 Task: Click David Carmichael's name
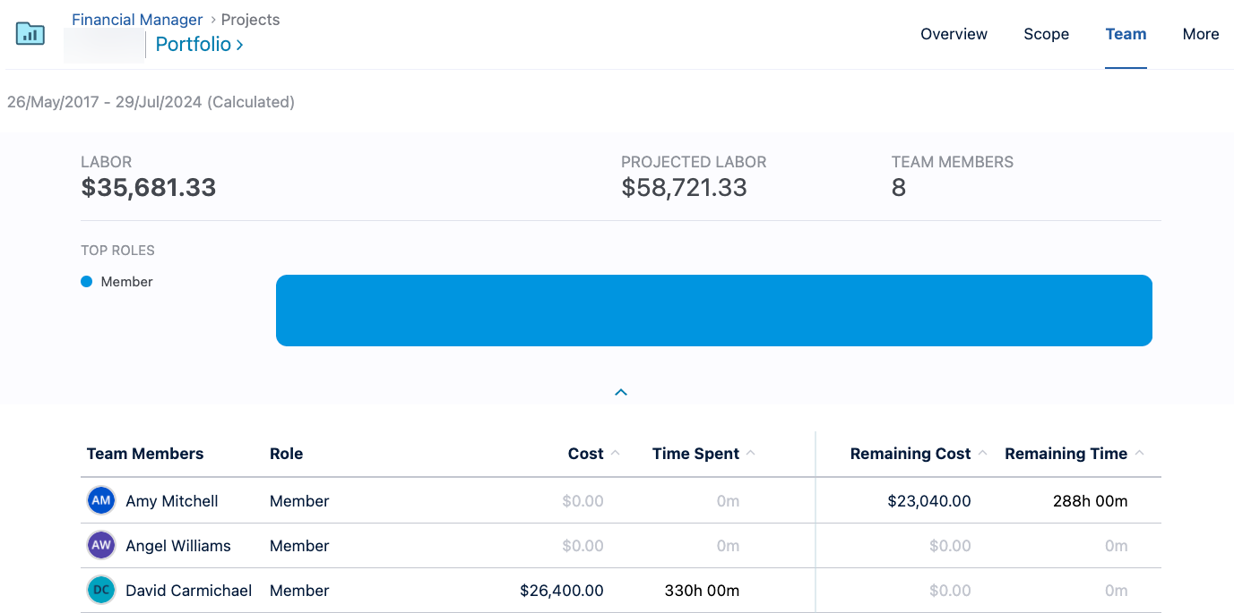(188, 591)
